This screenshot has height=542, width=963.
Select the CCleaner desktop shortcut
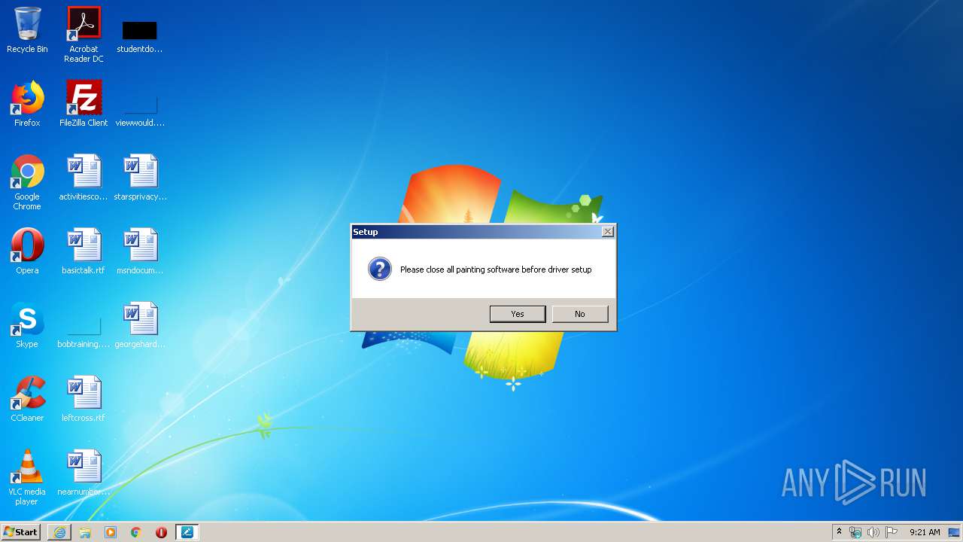27,399
